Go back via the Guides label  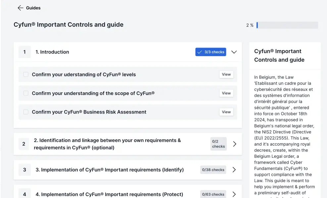33,8
